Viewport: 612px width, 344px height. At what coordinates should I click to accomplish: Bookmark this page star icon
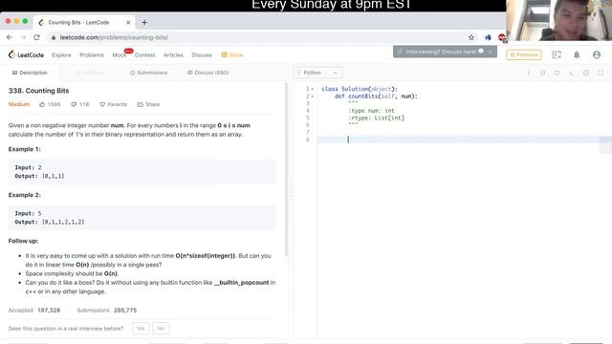point(471,37)
